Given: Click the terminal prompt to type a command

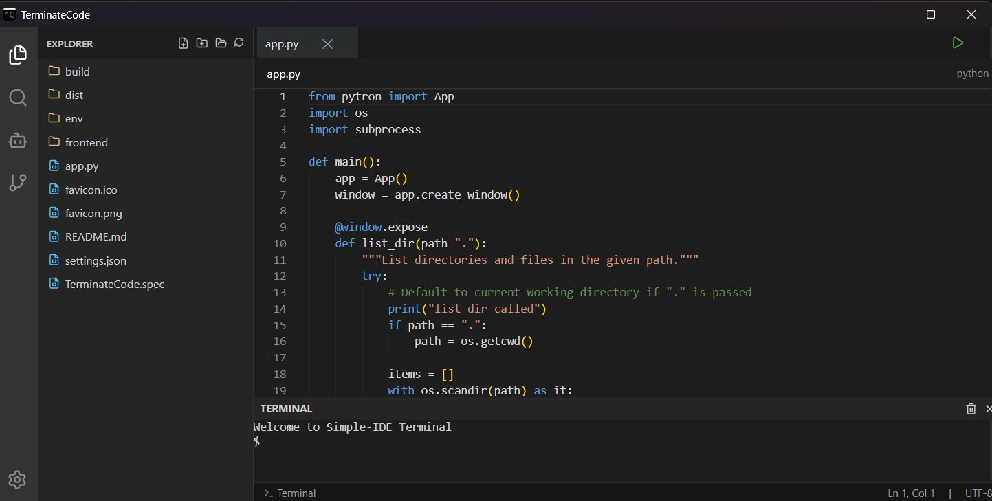Looking at the screenshot, I should [x=344, y=441].
